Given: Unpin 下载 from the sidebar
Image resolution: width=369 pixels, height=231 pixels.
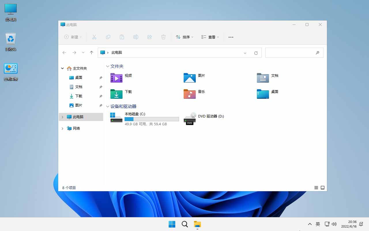Looking at the screenshot, I should click(101, 96).
